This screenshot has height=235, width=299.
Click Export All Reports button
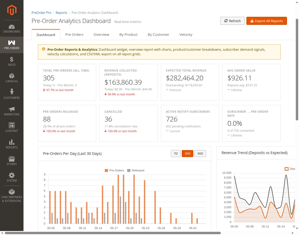click(267, 21)
